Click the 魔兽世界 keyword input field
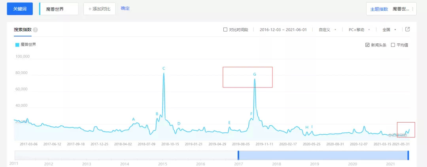The height and width of the screenshot is (167, 427). [59, 9]
